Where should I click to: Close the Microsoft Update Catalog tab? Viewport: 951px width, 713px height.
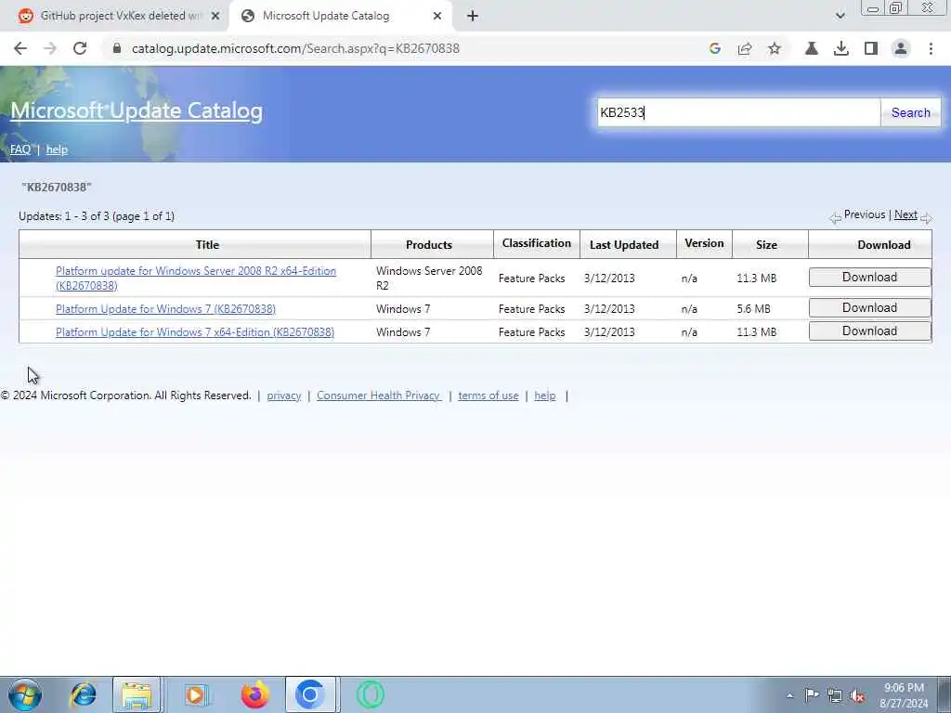coord(437,16)
